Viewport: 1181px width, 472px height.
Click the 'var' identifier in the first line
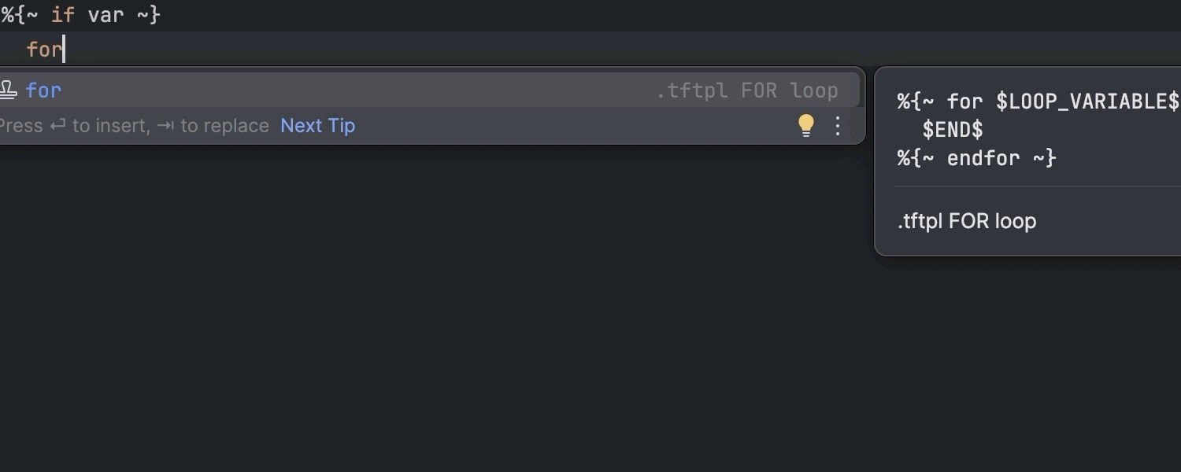point(106,15)
